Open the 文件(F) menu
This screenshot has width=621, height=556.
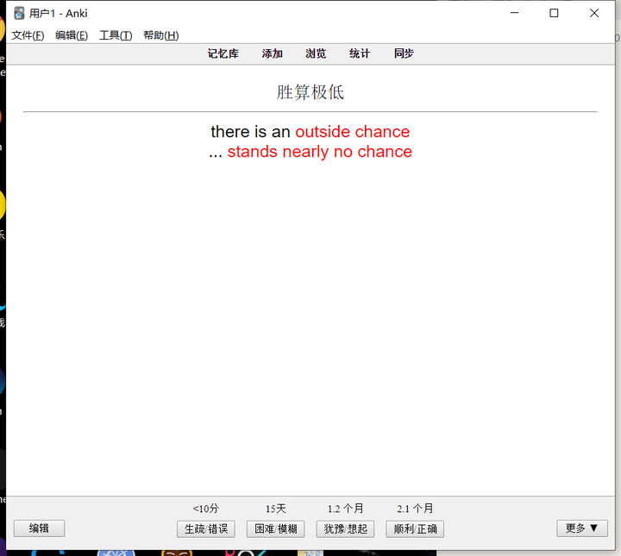[28, 35]
